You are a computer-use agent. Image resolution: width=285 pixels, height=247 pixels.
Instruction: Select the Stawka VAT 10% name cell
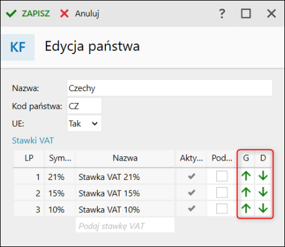pos(125,209)
